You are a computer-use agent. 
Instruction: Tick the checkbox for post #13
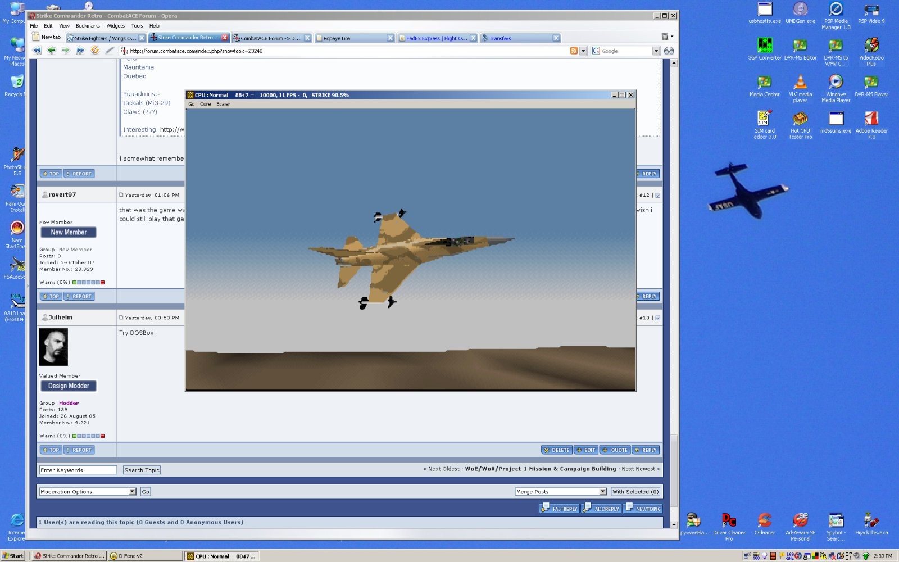coord(658,318)
